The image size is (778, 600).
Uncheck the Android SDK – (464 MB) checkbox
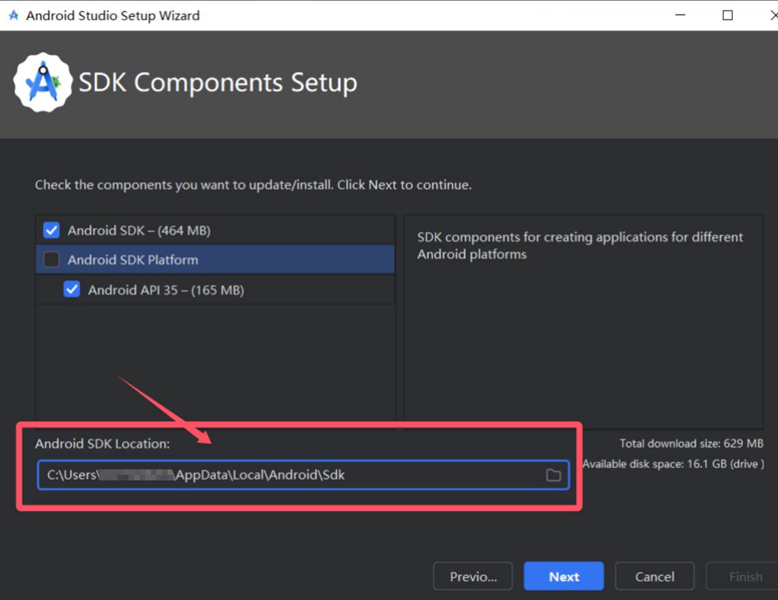(x=51, y=230)
